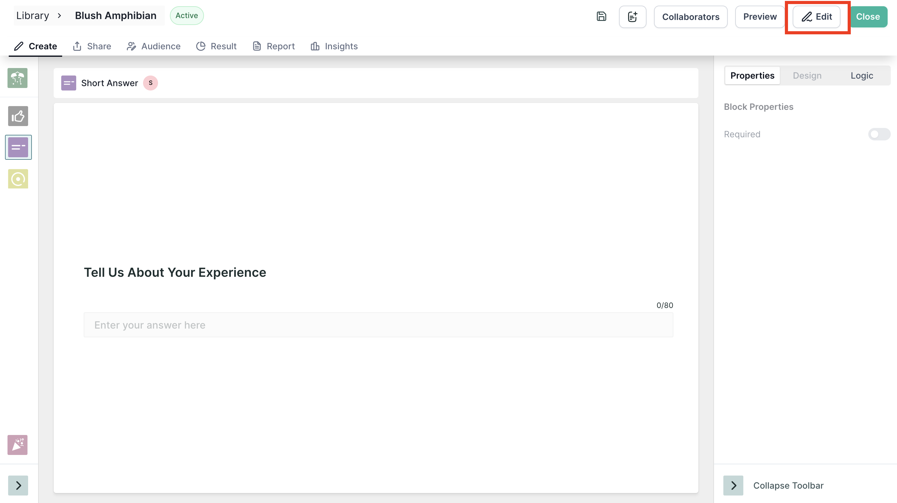Click the save disk icon

tap(601, 16)
